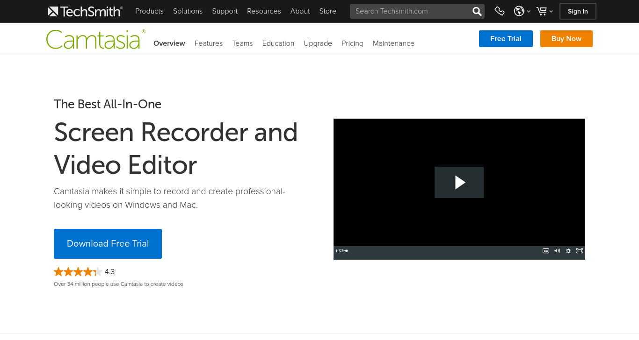Click the Camtasia logo
This screenshot has width=639, height=340.
pos(95,40)
